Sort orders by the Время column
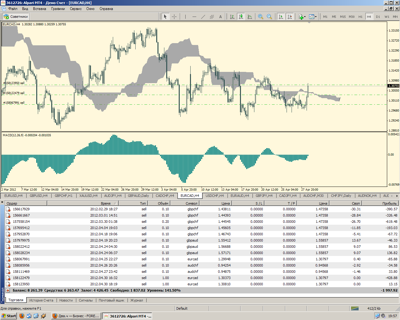 [x=83, y=203]
